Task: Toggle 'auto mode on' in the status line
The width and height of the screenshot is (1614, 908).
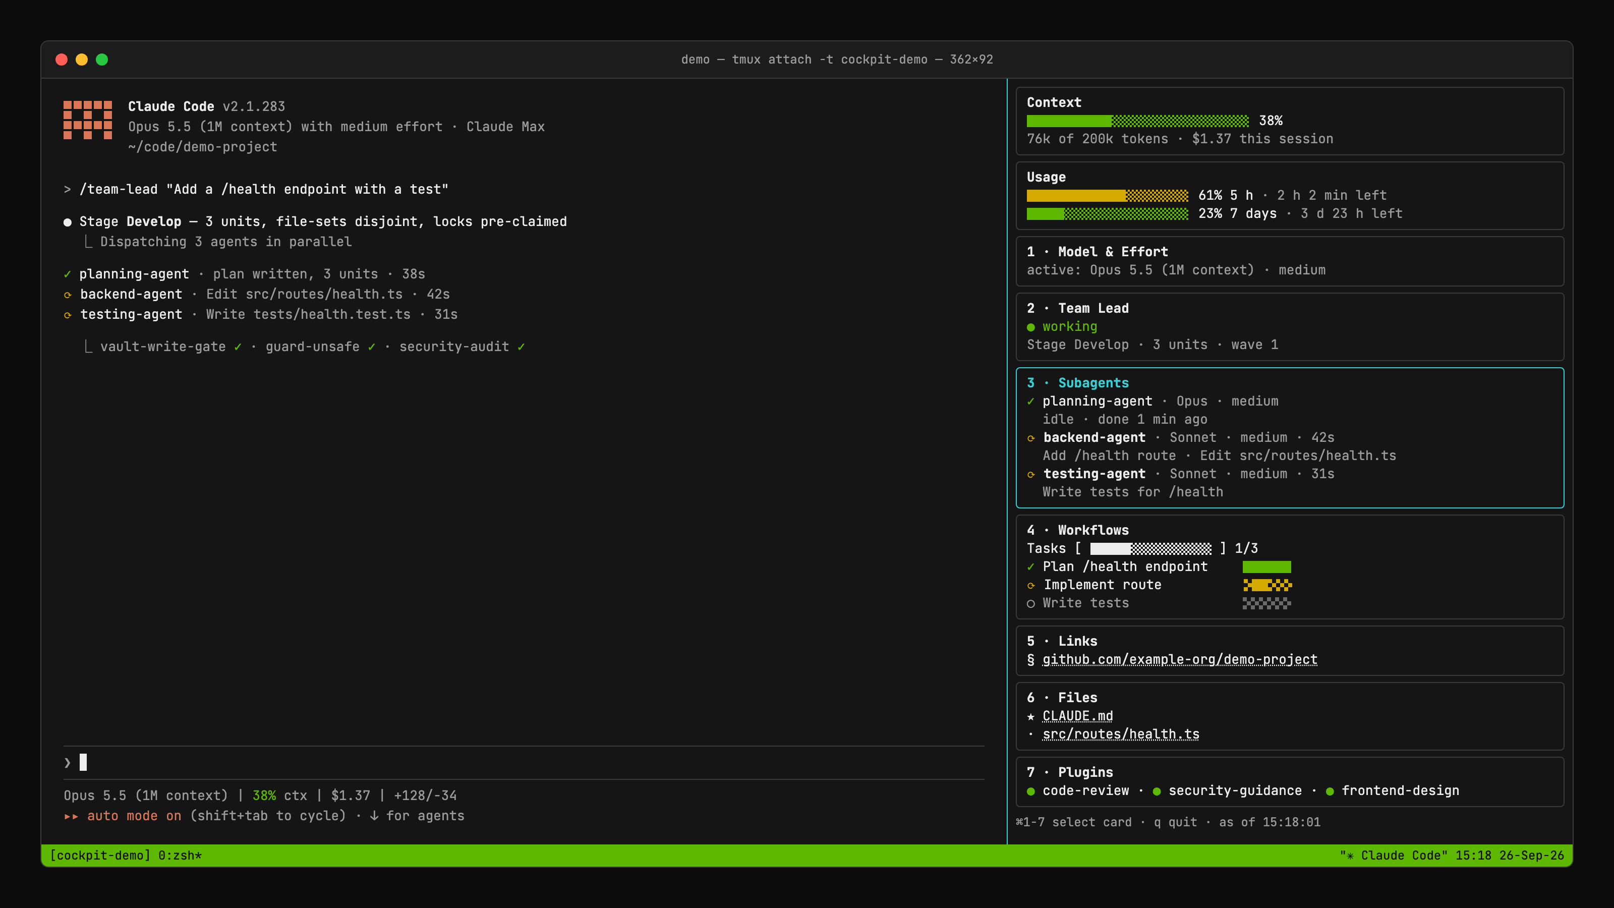Action: click(x=134, y=816)
